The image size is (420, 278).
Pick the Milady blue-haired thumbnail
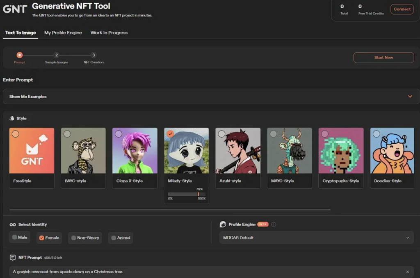tap(187, 151)
